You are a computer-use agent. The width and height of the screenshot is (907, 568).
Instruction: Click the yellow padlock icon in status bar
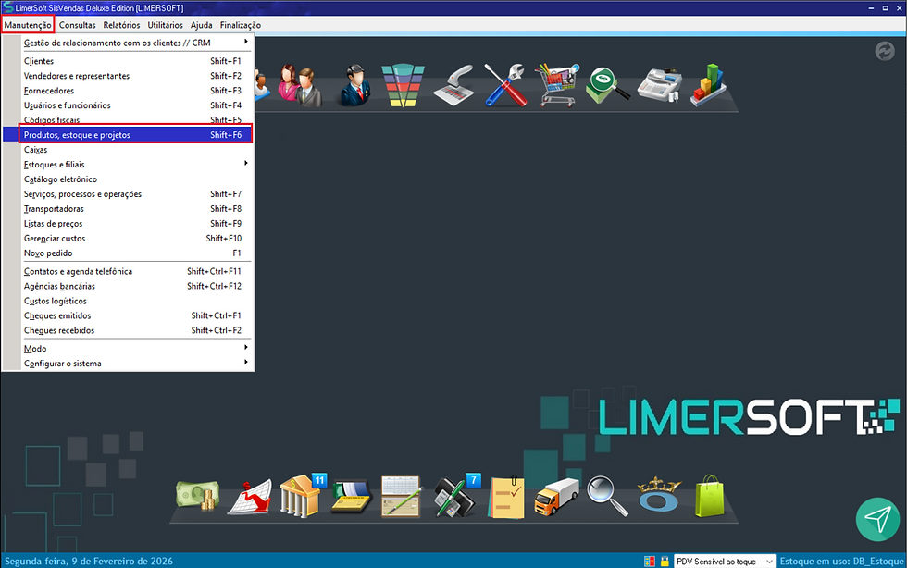coord(665,561)
